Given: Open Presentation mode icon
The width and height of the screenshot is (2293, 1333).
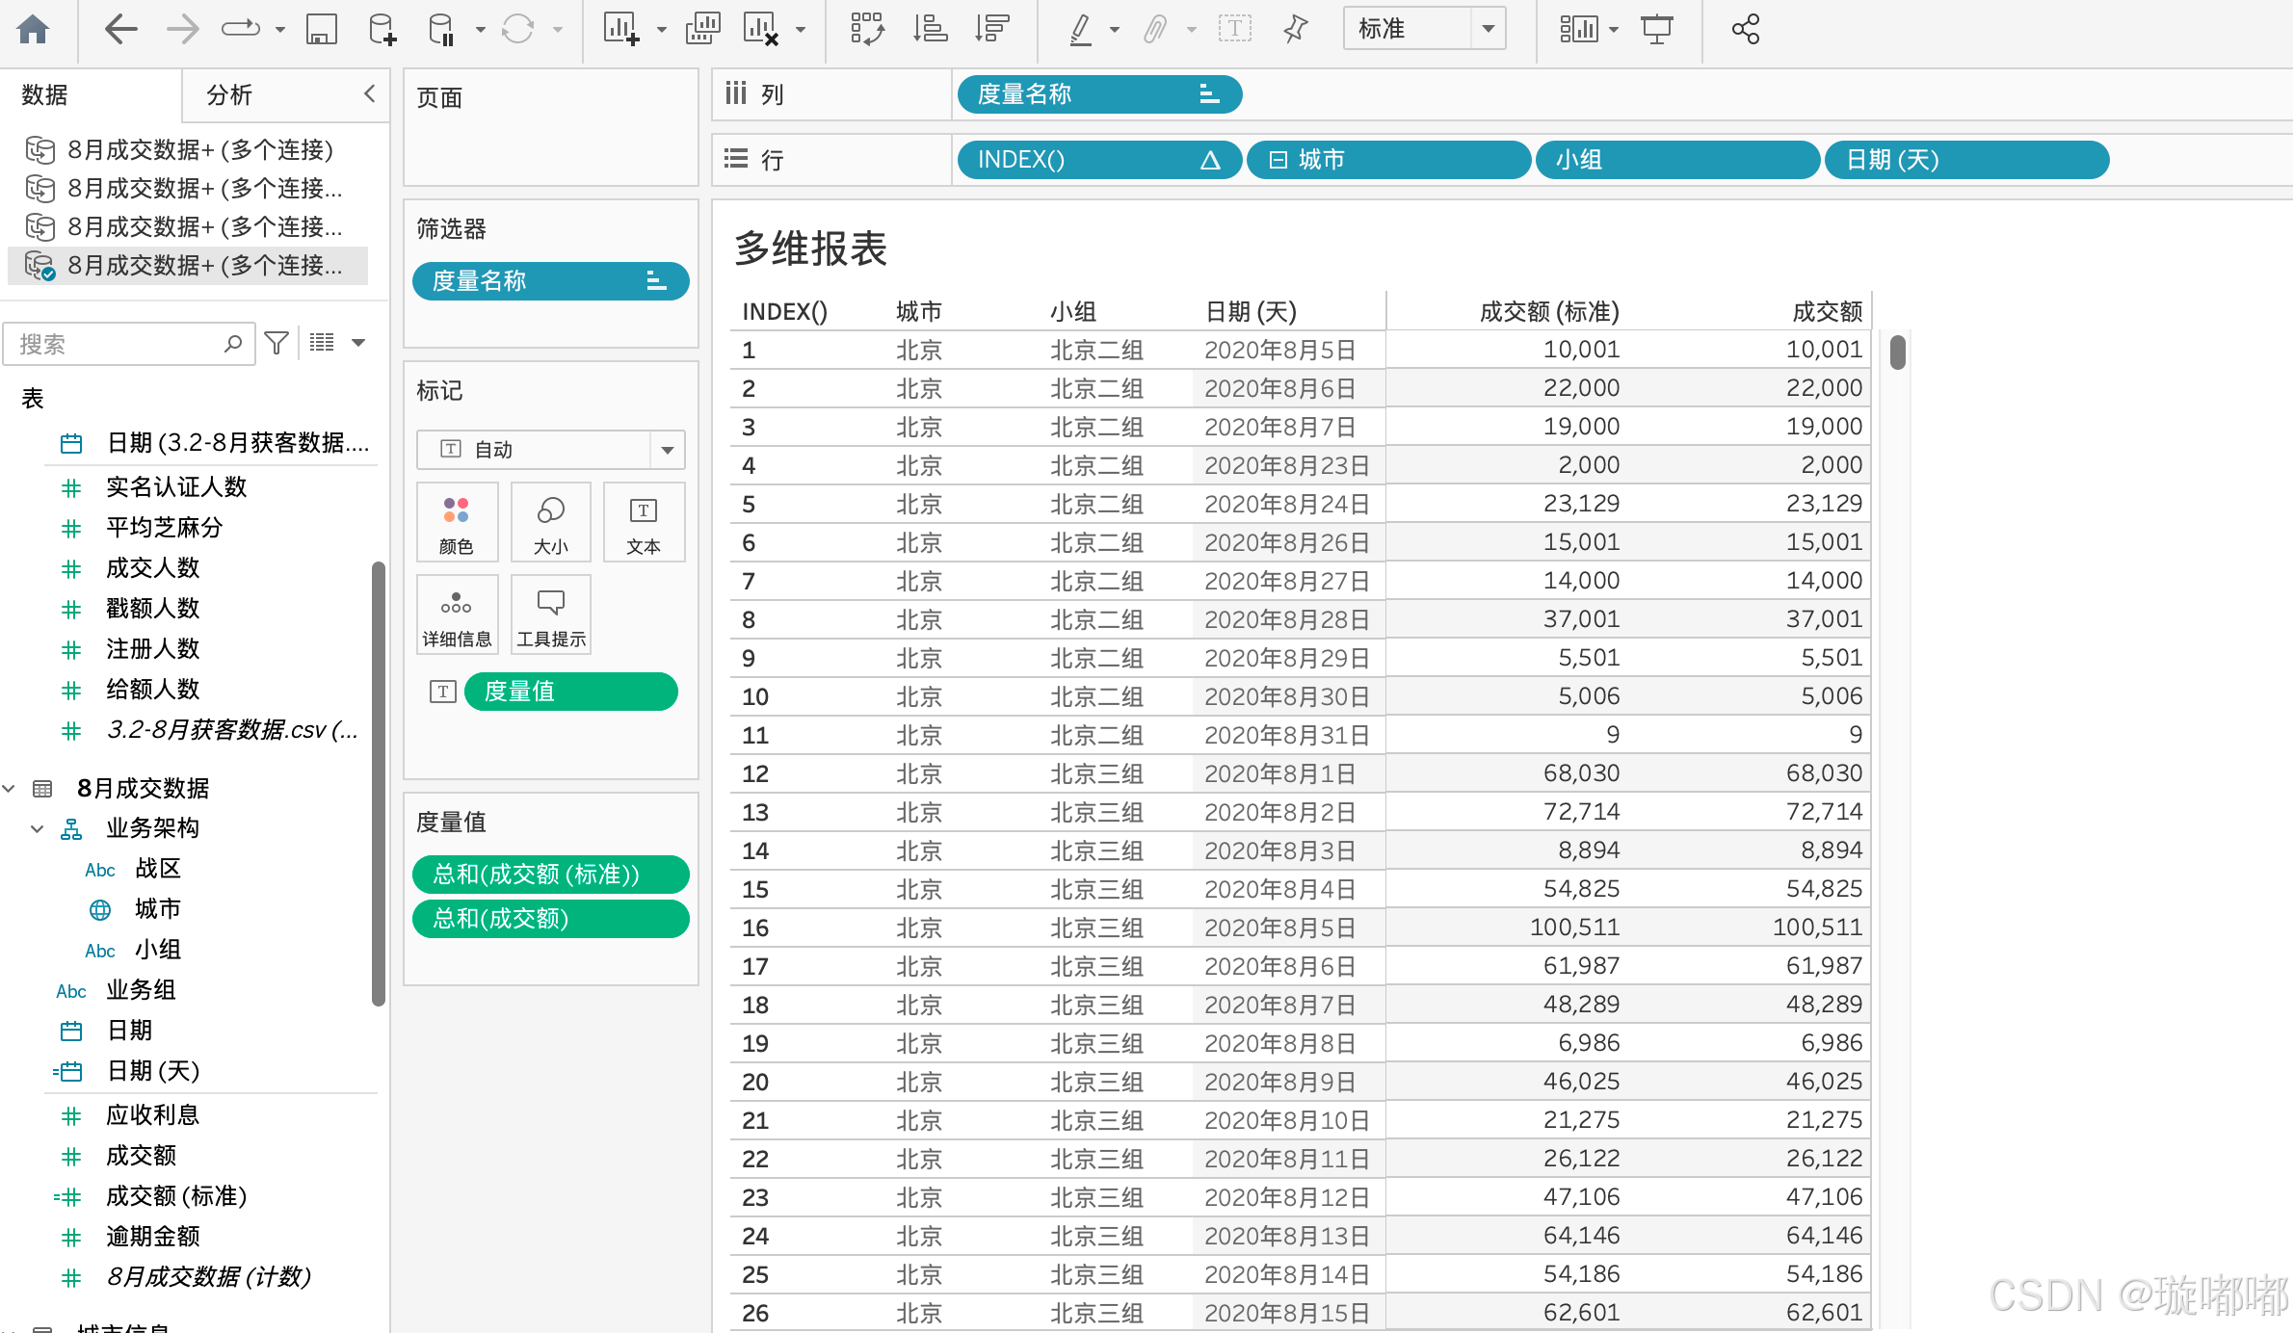Looking at the screenshot, I should pos(1657,30).
